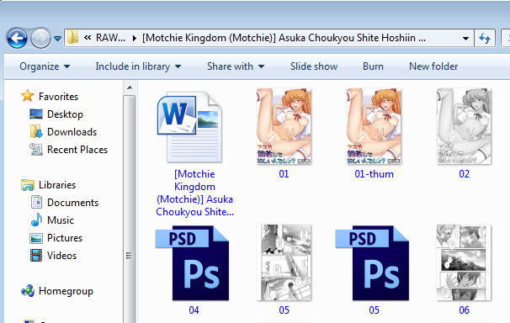Click the folder icon in the address bar
This screenshot has height=323, width=510.
point(73,38)
